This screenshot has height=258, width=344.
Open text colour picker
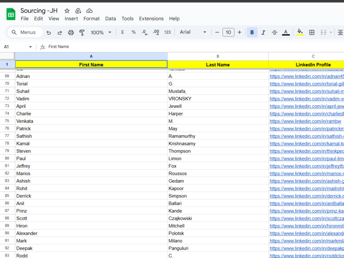tap(286, 32)
